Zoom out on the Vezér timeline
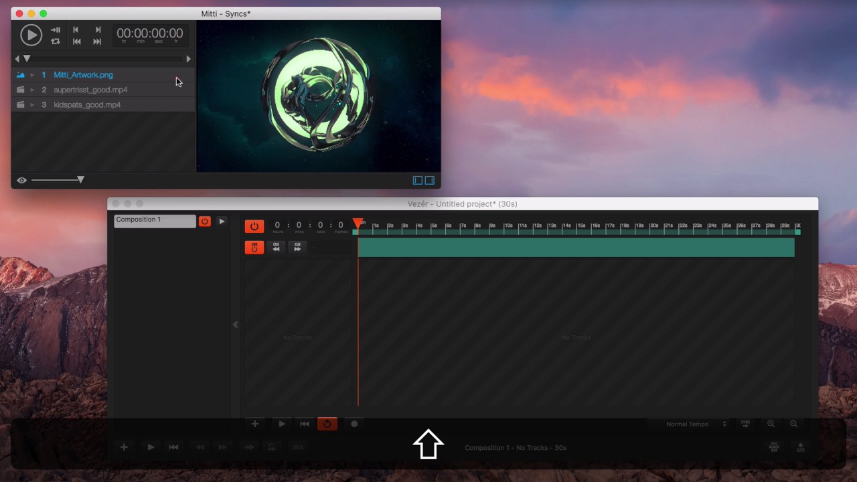The width and height of the screenshot is (857, 482). (x=793, y=424)
